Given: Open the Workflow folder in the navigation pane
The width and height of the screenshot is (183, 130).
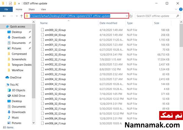Looking at the screenshot, I should [17, 70].
